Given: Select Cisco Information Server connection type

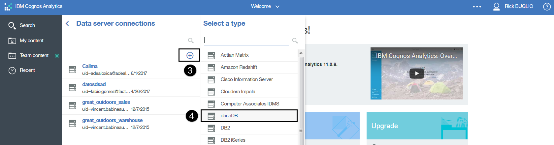Looking at the screenshot, I should (x=249, y=79).
